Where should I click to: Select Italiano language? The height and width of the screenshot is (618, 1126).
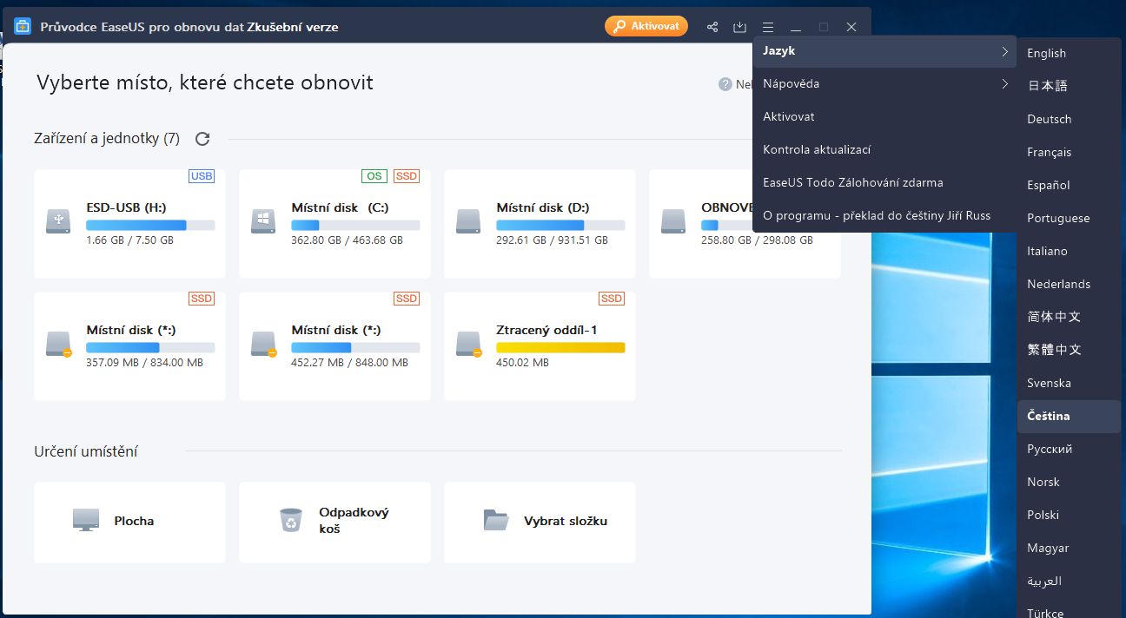tap(1069, 251)
